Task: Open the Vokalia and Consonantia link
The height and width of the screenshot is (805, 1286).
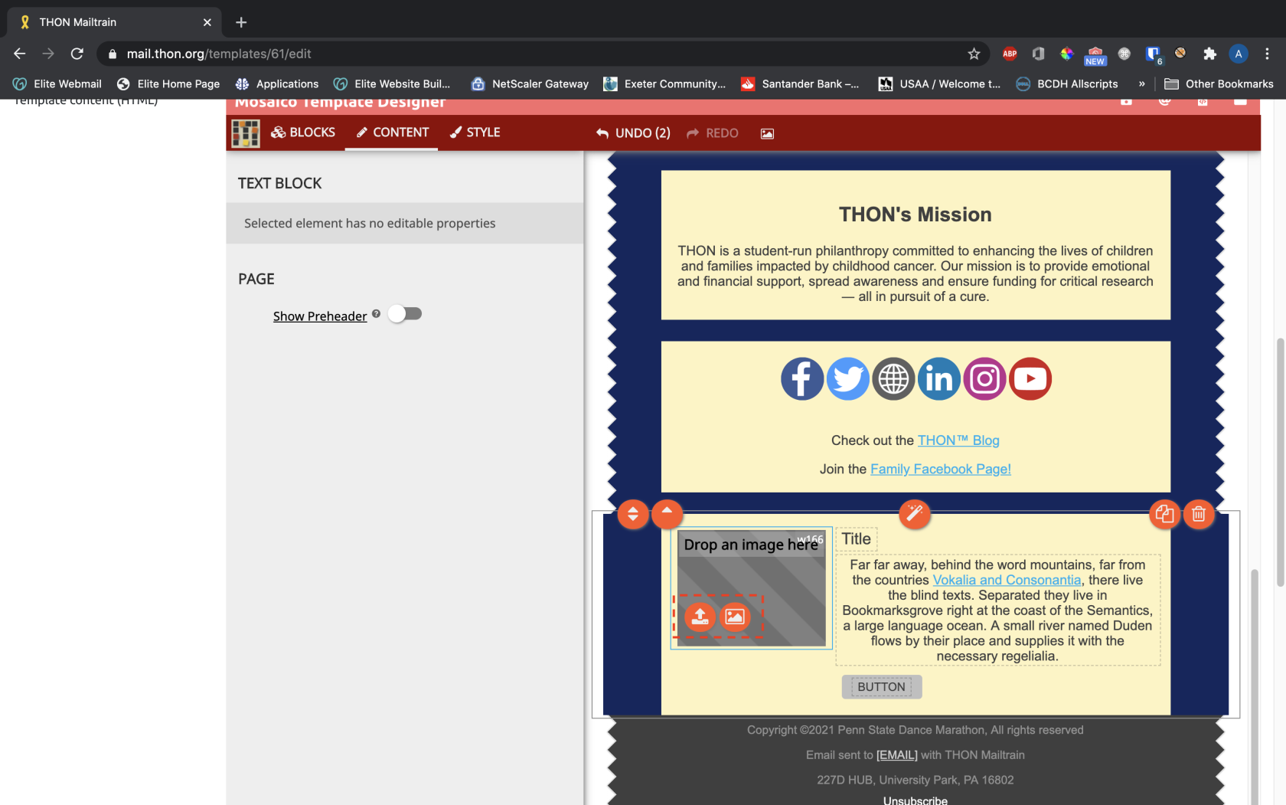Action: point(1007,581)
